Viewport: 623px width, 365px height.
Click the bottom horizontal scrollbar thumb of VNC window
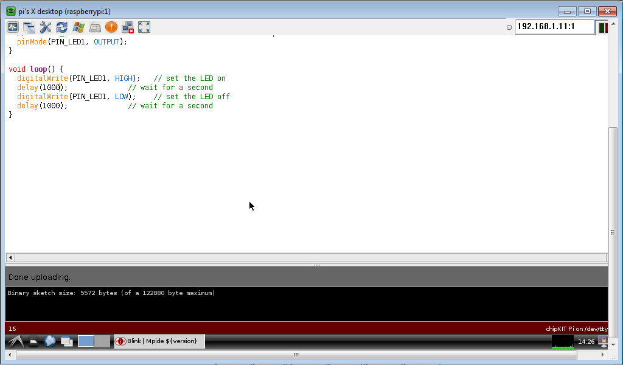click(x=296, y=355)
